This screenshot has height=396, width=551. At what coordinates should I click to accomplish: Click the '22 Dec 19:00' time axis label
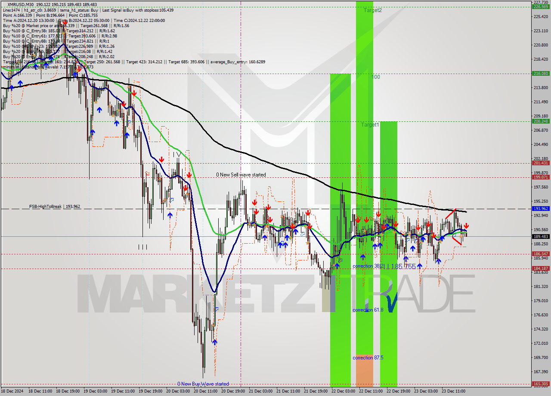399,391
